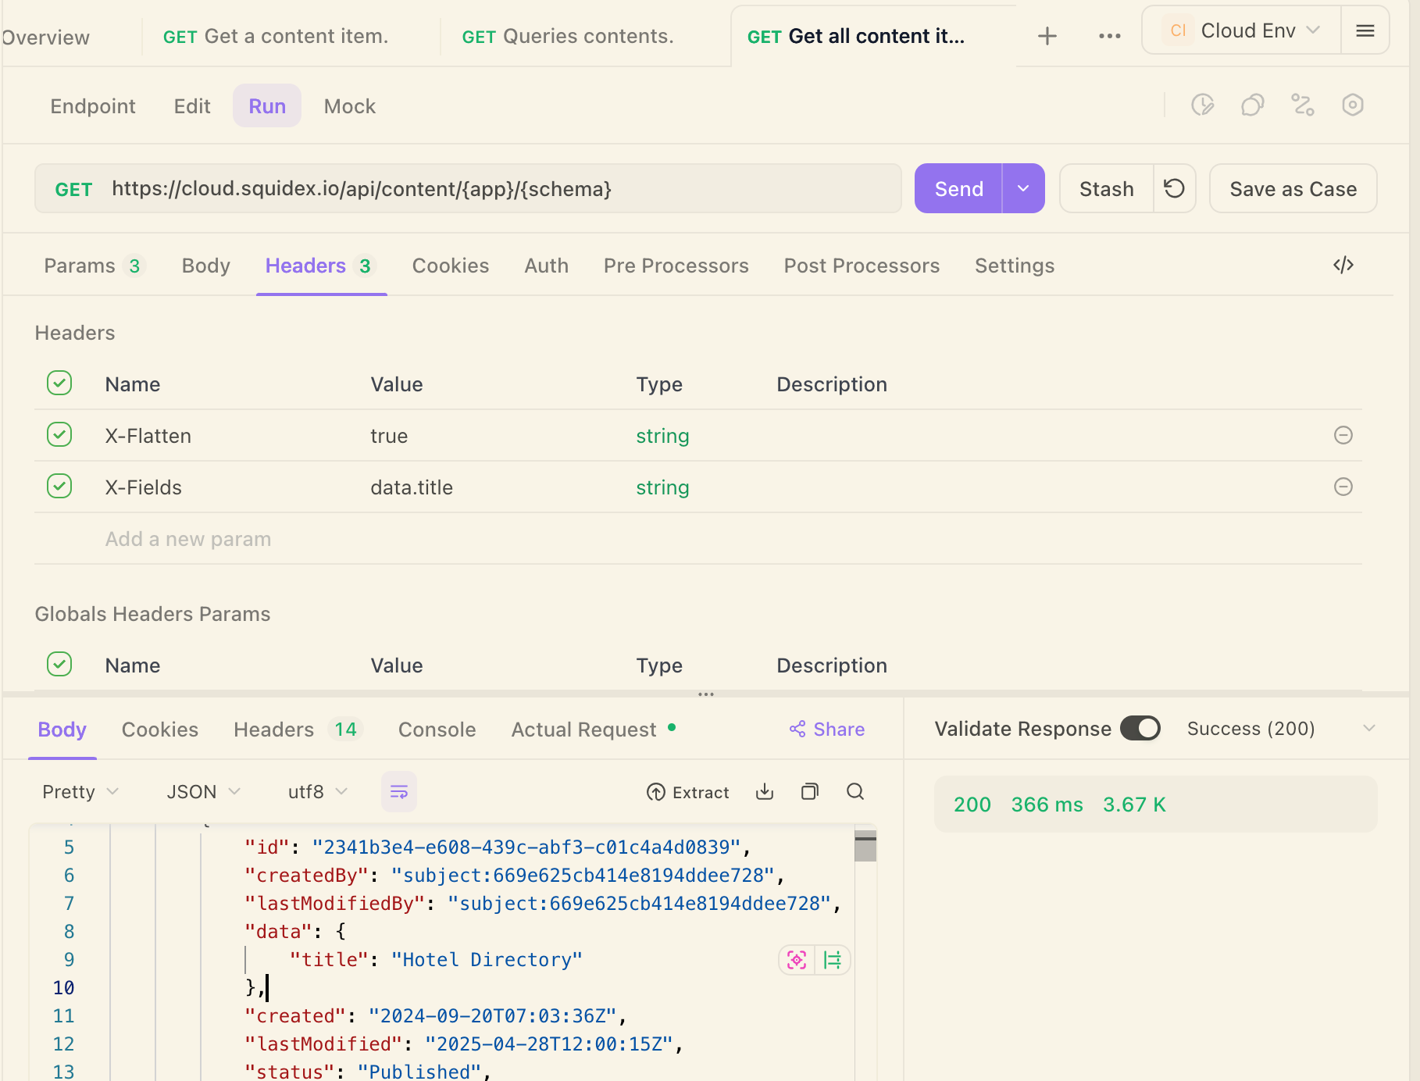Open response Headers 14 tab
Image resolution: width=1420 pixels, height=1081 pixels.
[297, 730]
